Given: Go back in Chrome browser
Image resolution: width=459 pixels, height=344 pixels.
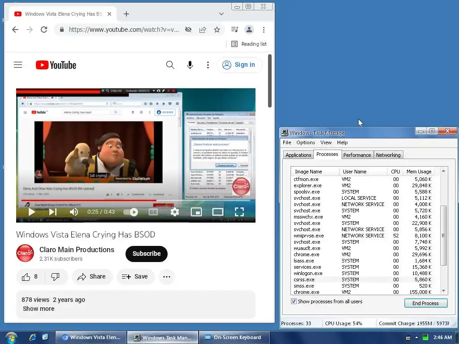Looking at the screenshot, I should point(15,30).
